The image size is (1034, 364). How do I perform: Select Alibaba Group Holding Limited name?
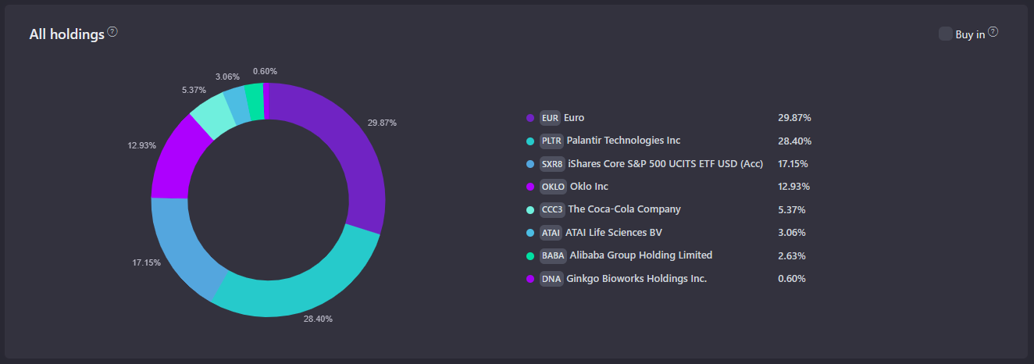pos(640,255)
